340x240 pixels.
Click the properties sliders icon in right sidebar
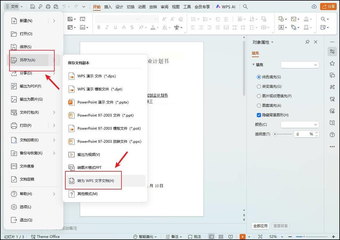(x=332, y=51)
